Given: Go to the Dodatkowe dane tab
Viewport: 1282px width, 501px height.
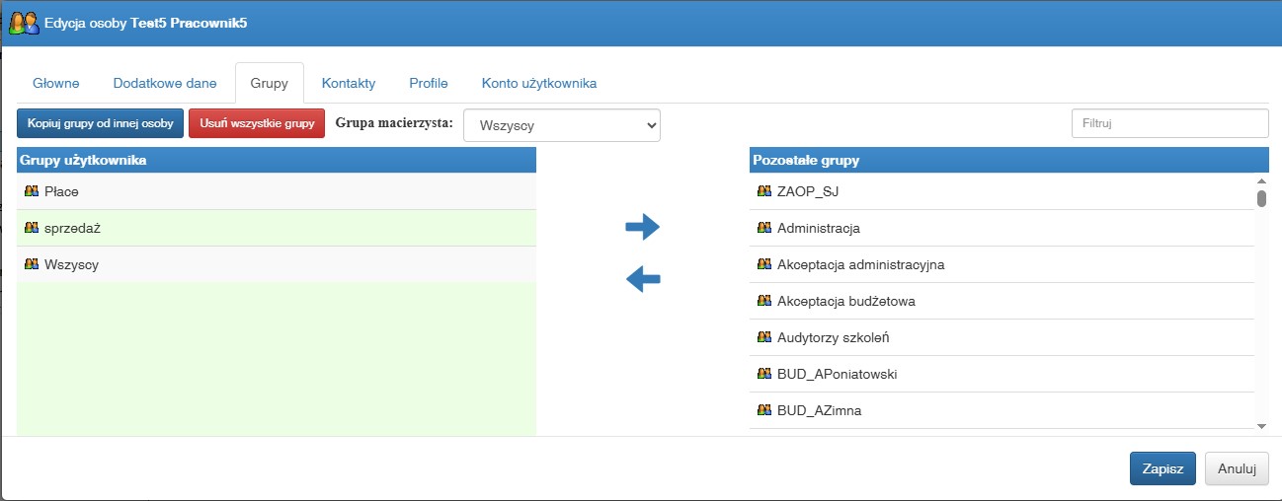Looking at the screenshot, I should (x=165, y=84).
